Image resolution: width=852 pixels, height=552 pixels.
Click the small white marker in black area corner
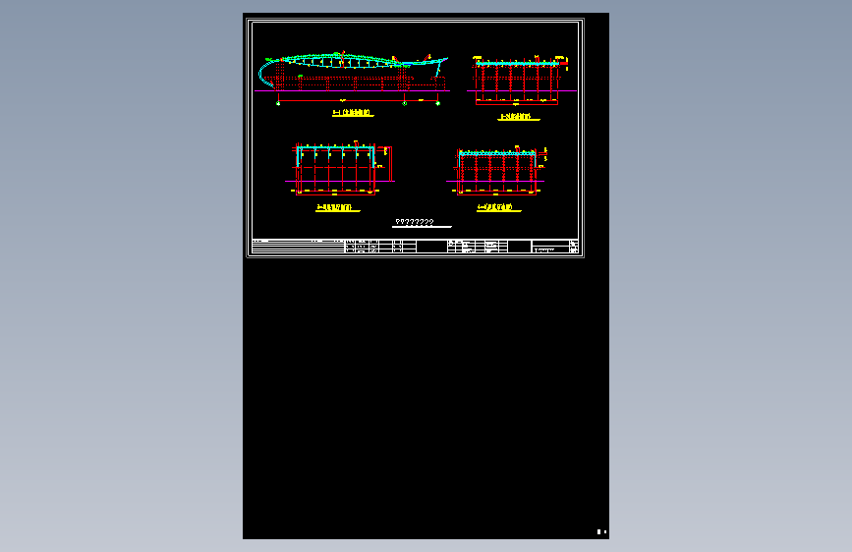[601, 532]
